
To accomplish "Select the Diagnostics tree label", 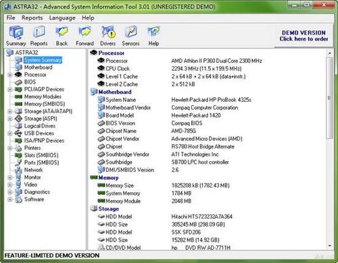I will click(x=37, y=192).
